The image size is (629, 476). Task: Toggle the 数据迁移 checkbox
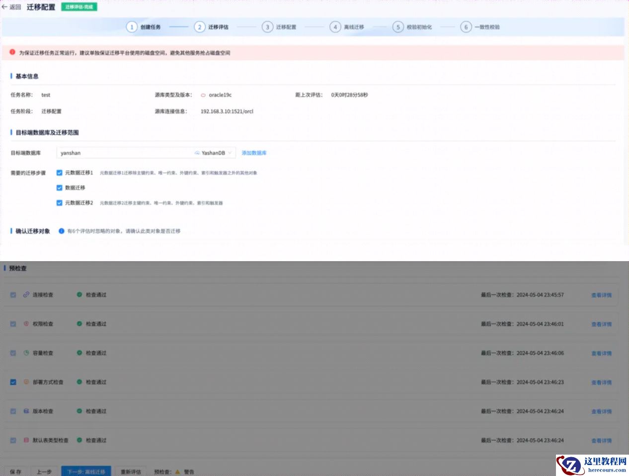(60, 188)
